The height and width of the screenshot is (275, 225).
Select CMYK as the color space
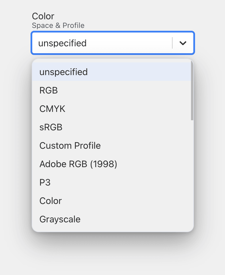[x=52, y=109]
